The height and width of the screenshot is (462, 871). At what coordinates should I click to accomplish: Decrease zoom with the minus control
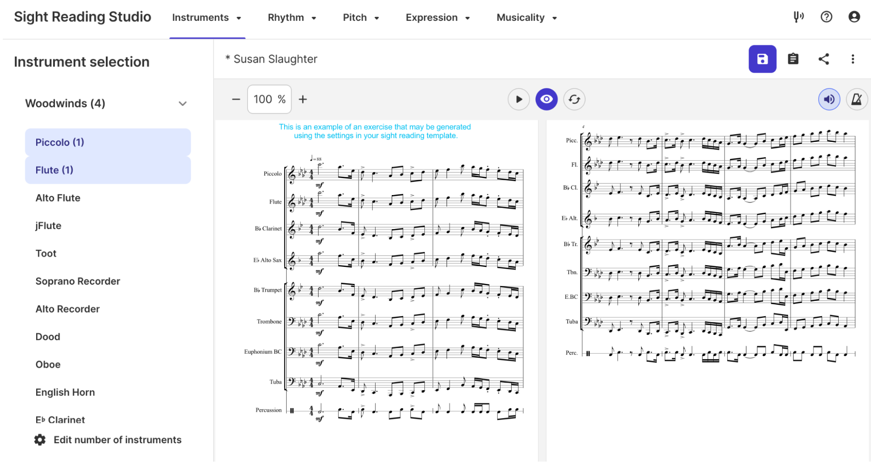pyautogui.click(x=236, y=99)
